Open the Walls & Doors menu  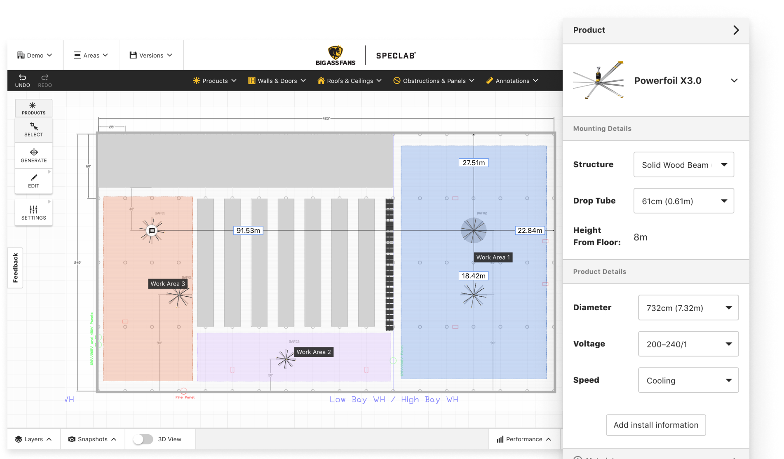(277, 81)
